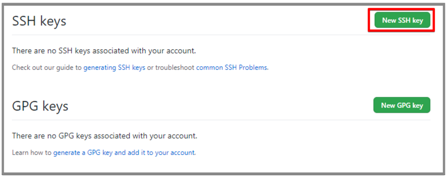Click the word "Problems" in the SSH troubleshooting link
The height and width of the screenshot is (177, 448).
pos(253,68)
